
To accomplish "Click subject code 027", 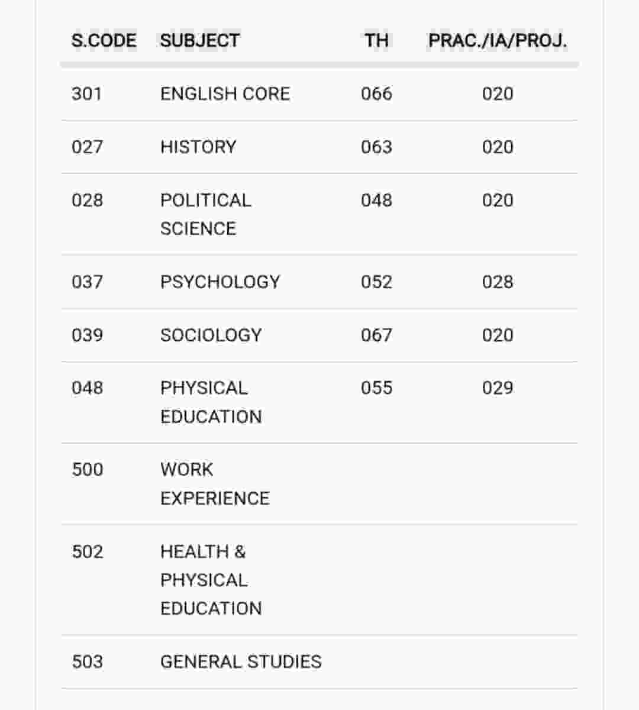I will tap(87, 147).
